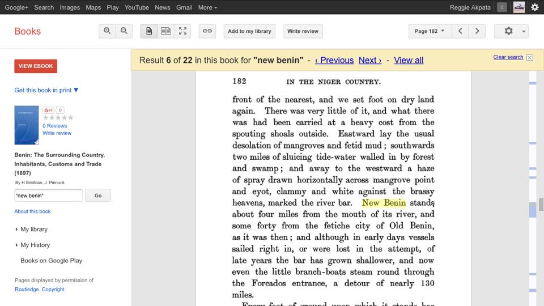This screenshot has width=544, height=306.
Task: Zoom in with the magnifier plus icon
Action: click(x=107, y=31)
